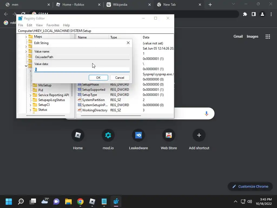Expand the Status registry key

[30, 110]
